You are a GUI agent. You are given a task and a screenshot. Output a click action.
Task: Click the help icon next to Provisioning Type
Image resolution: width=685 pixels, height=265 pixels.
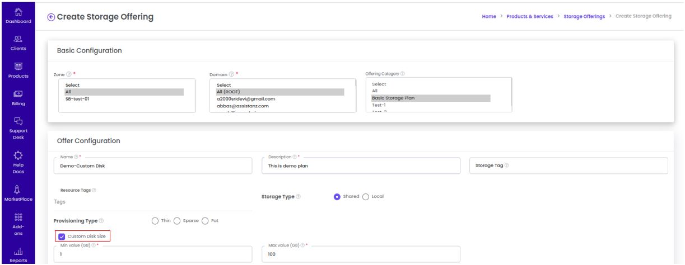point(101,220)
